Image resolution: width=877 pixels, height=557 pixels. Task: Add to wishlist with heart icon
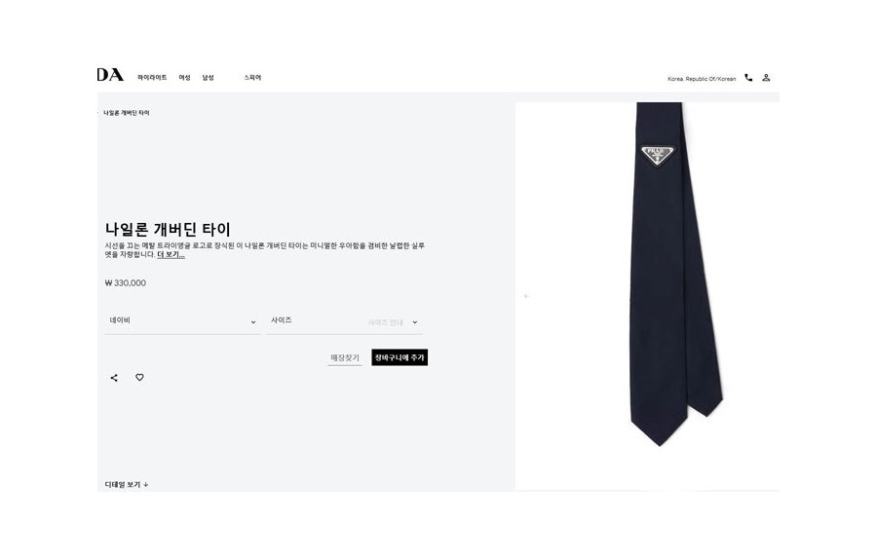[x=139, y=378]
